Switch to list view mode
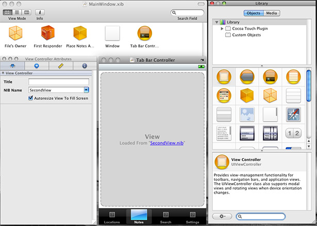The width and height of the screenshot is (317, 226). pyautogui.click(x=17, y=12)
